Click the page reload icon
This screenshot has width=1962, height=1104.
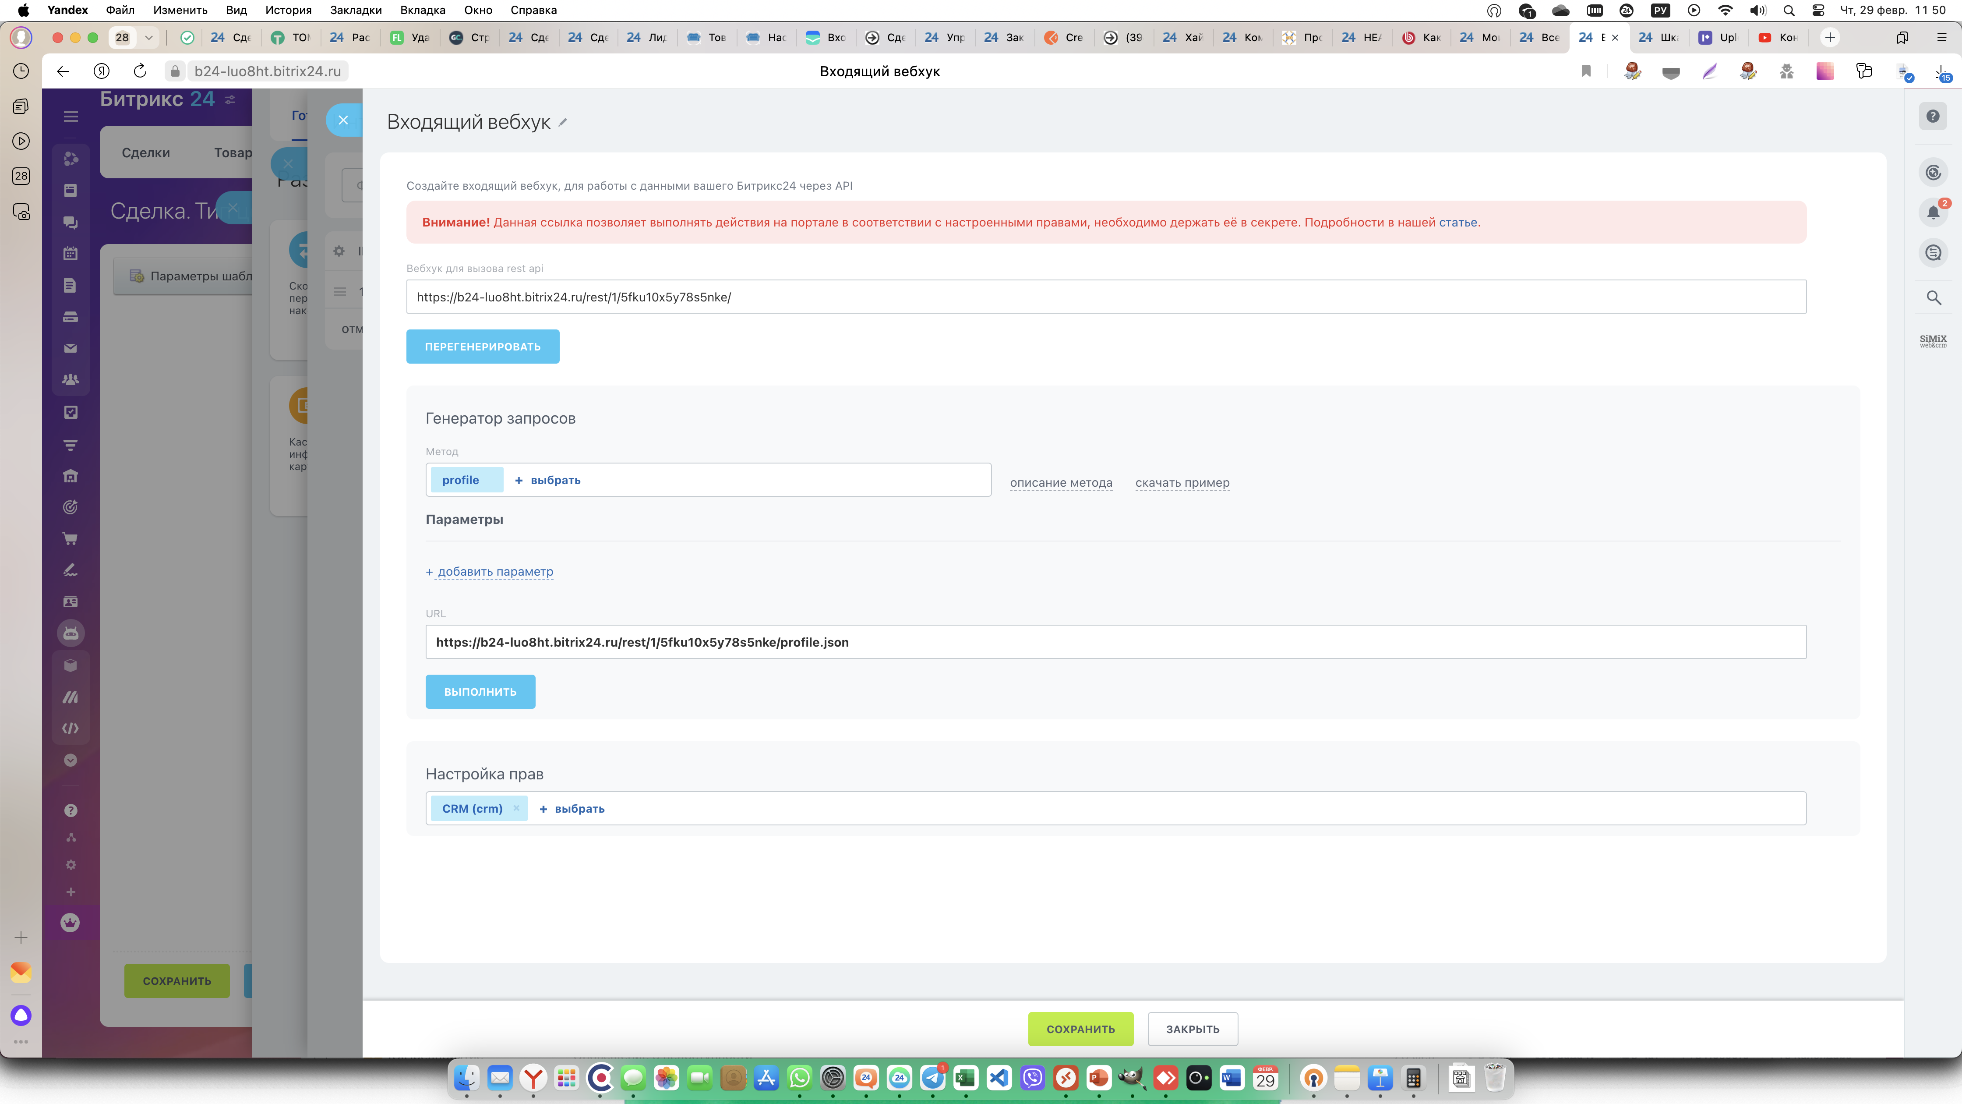coord(139,71)
